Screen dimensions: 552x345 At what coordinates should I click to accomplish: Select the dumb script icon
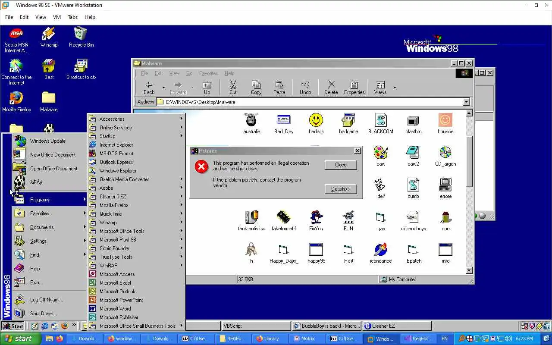pos(413,185)
